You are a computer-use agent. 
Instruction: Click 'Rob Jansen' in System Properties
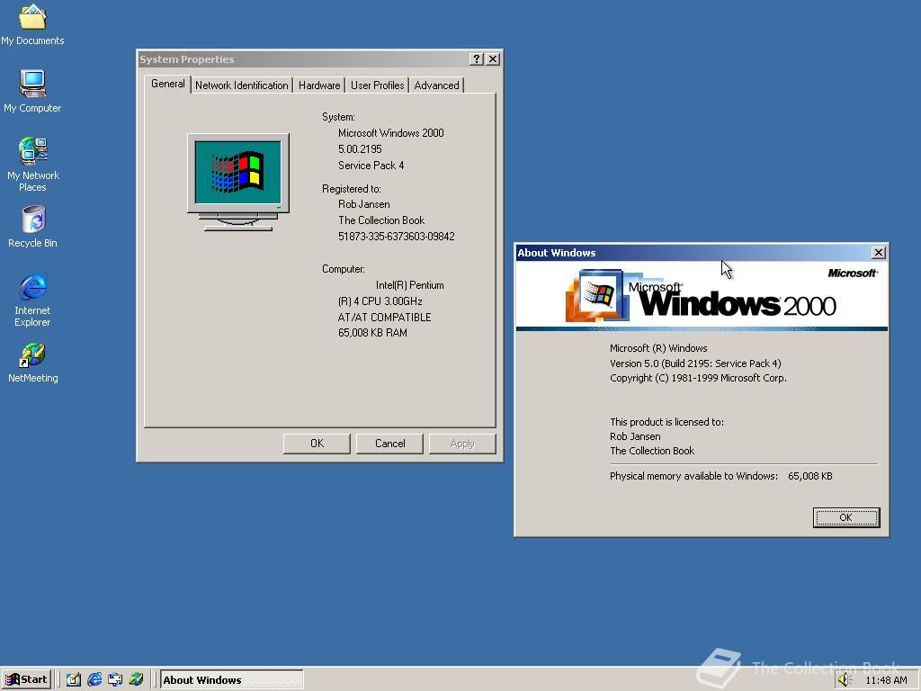[x=364, y=204]
